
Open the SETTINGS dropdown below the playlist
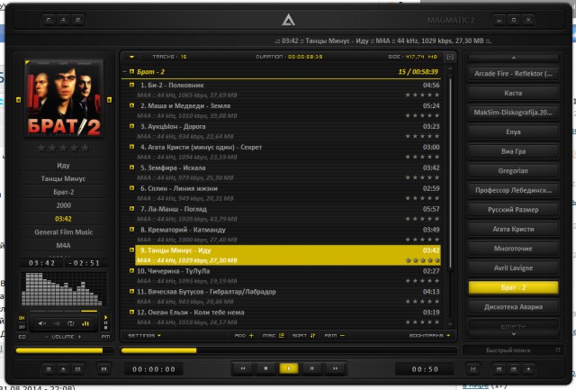pyautogui.click(x=144, y=336)
